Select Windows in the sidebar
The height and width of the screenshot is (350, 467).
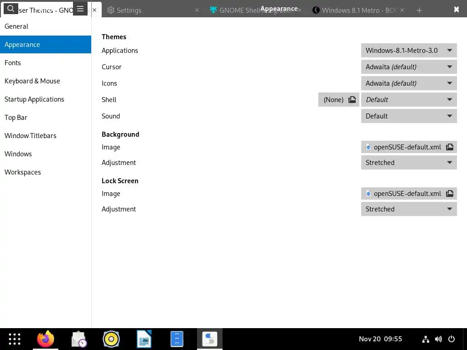46,154
